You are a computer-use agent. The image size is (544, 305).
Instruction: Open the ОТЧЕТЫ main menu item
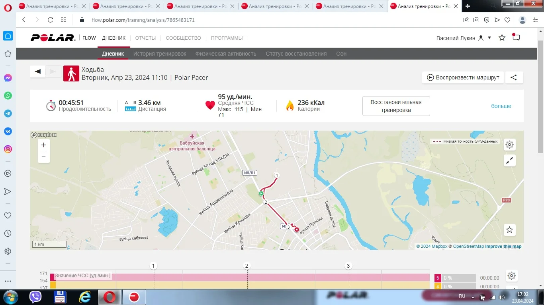[x=145, y=38]
